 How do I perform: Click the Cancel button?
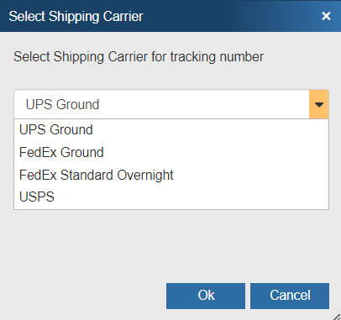[x=290, y=296]
